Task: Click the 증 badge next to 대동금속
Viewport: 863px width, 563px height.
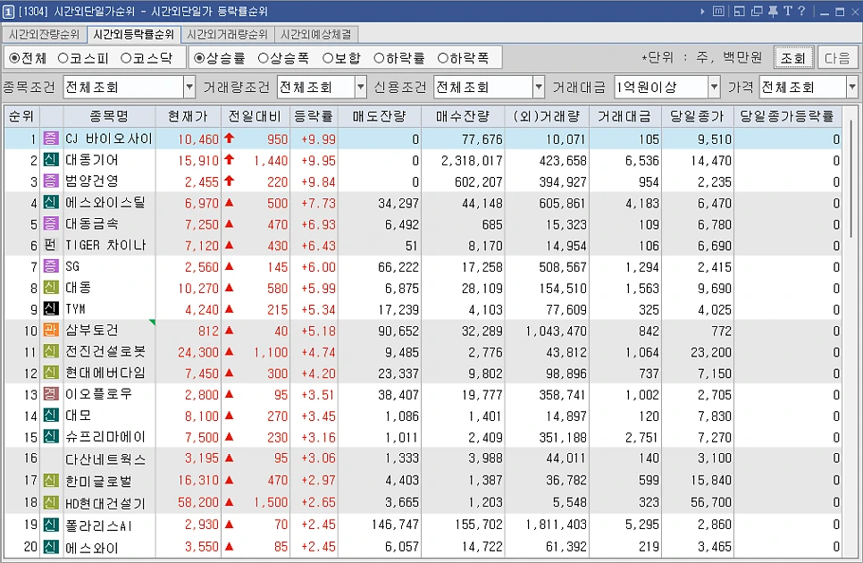Action: click(x=51, y=223)
